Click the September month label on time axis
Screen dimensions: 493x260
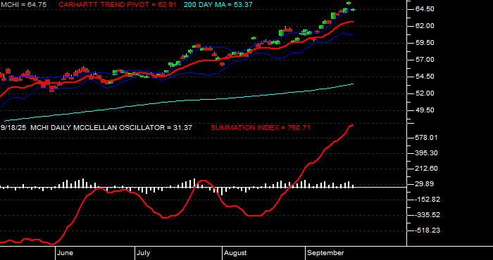point(325,253)
